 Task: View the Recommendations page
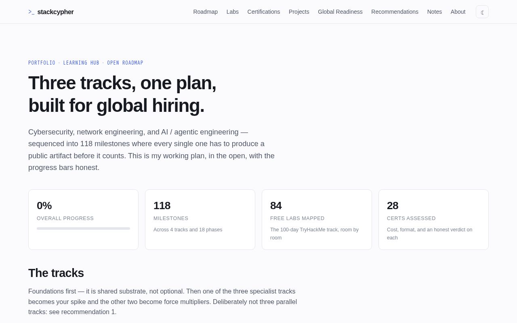tap(395, 12)
